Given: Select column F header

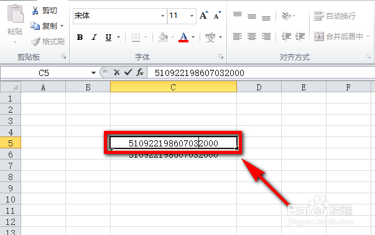Looking at the screenshot, I should tap(348, 87).
